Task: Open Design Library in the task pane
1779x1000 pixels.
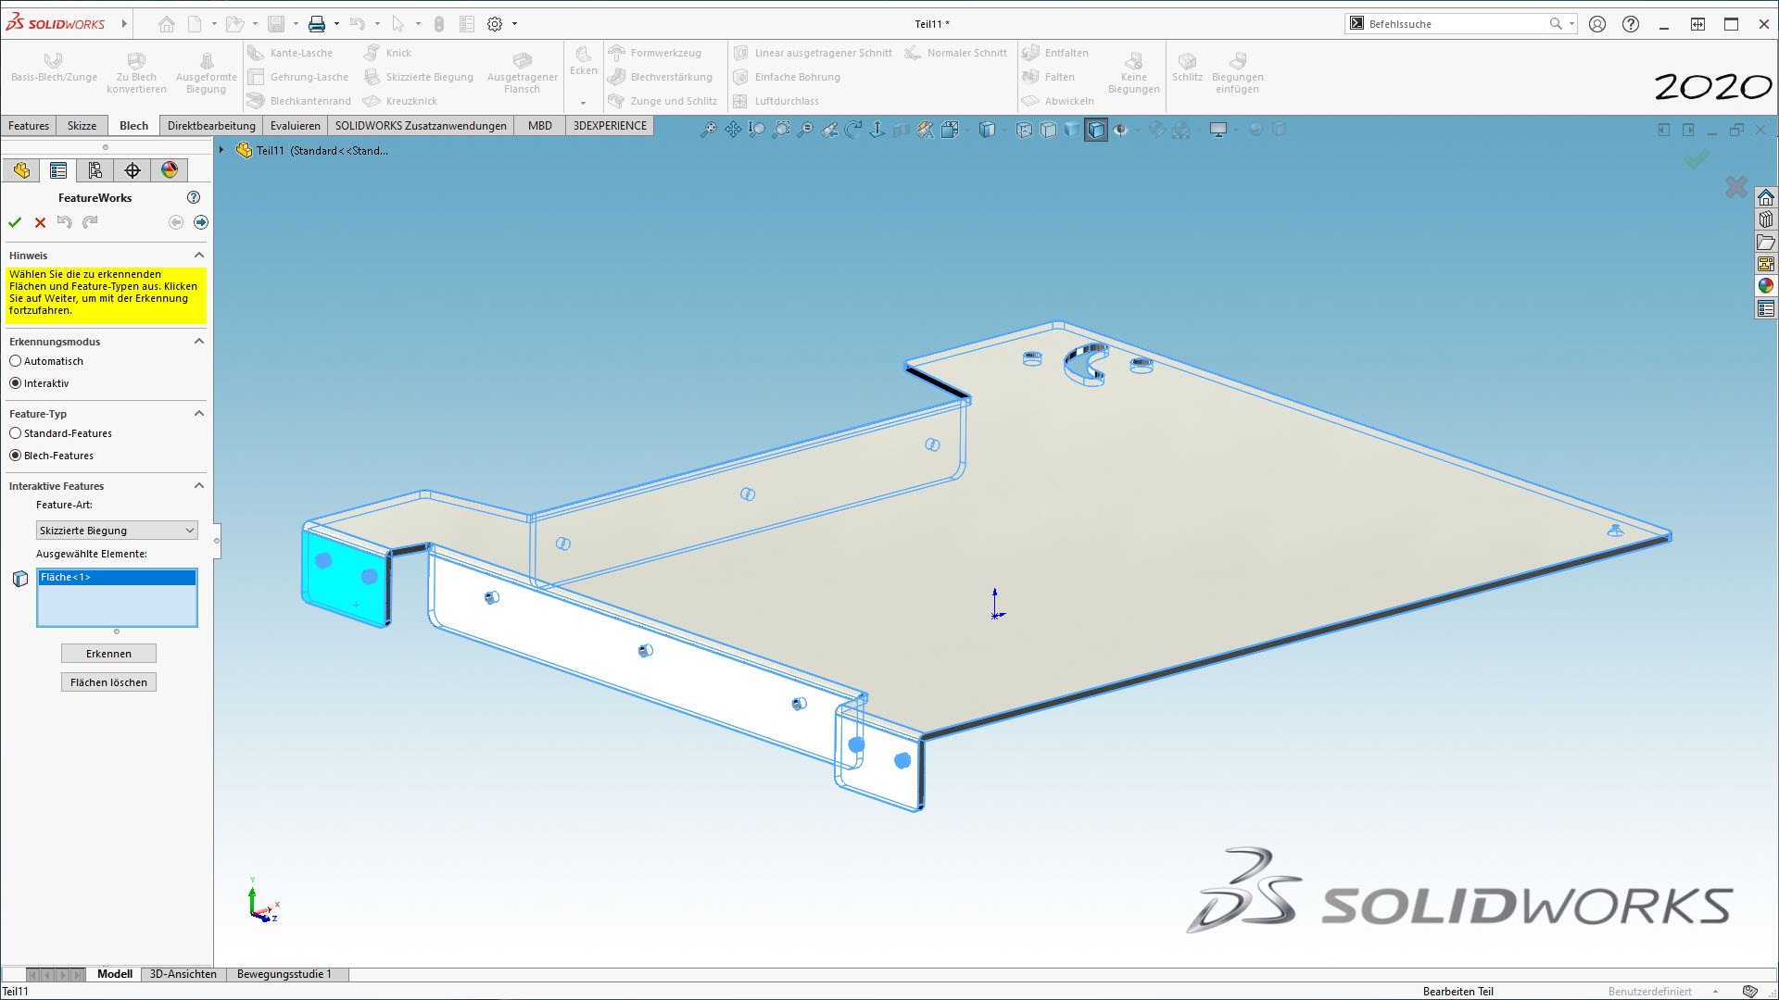Action: coord(1766,219)
